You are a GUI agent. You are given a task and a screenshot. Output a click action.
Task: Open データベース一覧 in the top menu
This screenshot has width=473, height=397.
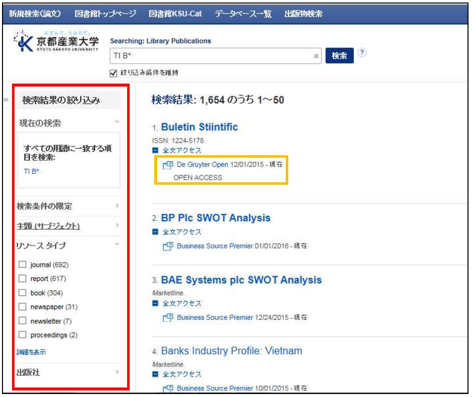click(243, 14)
